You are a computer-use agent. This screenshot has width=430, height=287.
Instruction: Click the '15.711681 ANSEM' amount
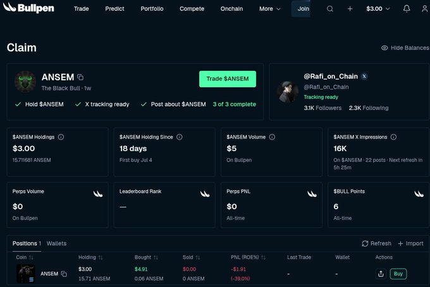(x=32, y=160)
